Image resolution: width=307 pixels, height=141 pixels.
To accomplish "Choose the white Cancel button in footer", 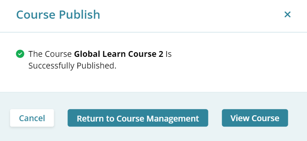I will [x=32, y=118].
